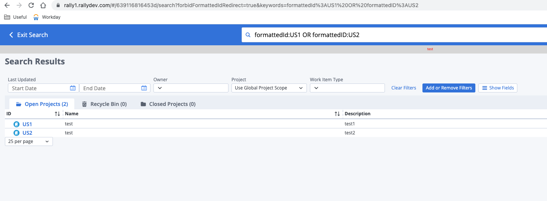Sort results by the ID column arrows
Image resolution: width=547 pixels, height=201 pixels.
click(57, 114)
